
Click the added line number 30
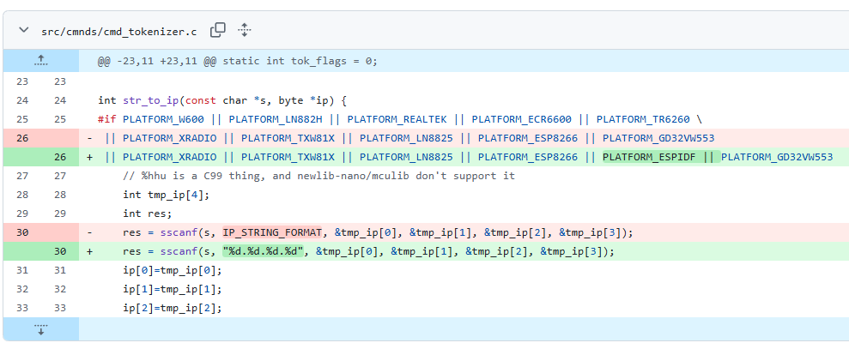[x=59, y=251]
